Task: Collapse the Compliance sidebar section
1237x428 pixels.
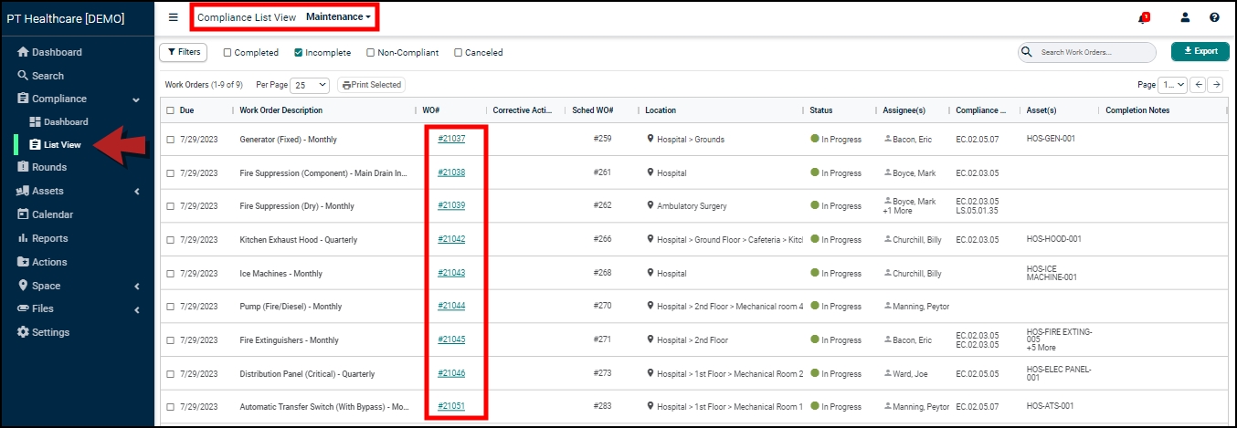Action: click(136, 99)
